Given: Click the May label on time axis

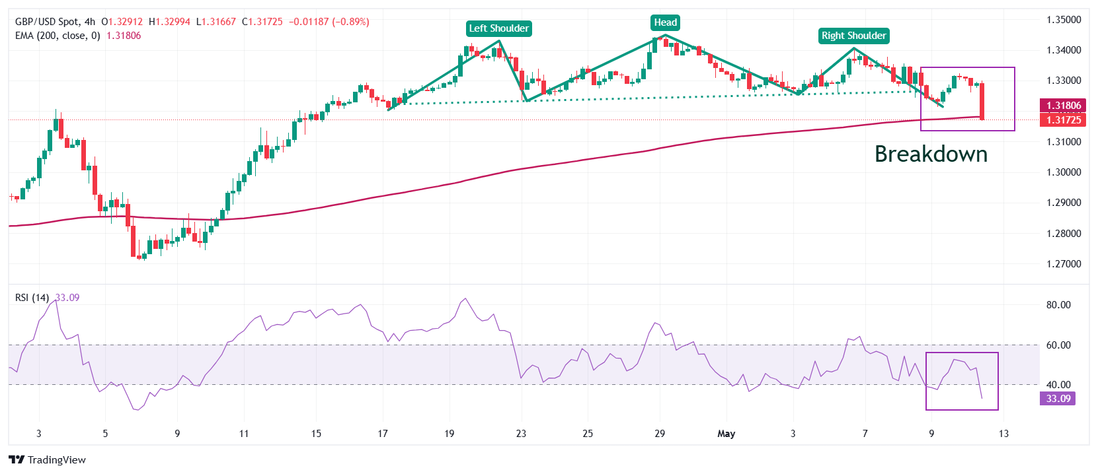Looking at the screenshot, I should coord(726,434).
